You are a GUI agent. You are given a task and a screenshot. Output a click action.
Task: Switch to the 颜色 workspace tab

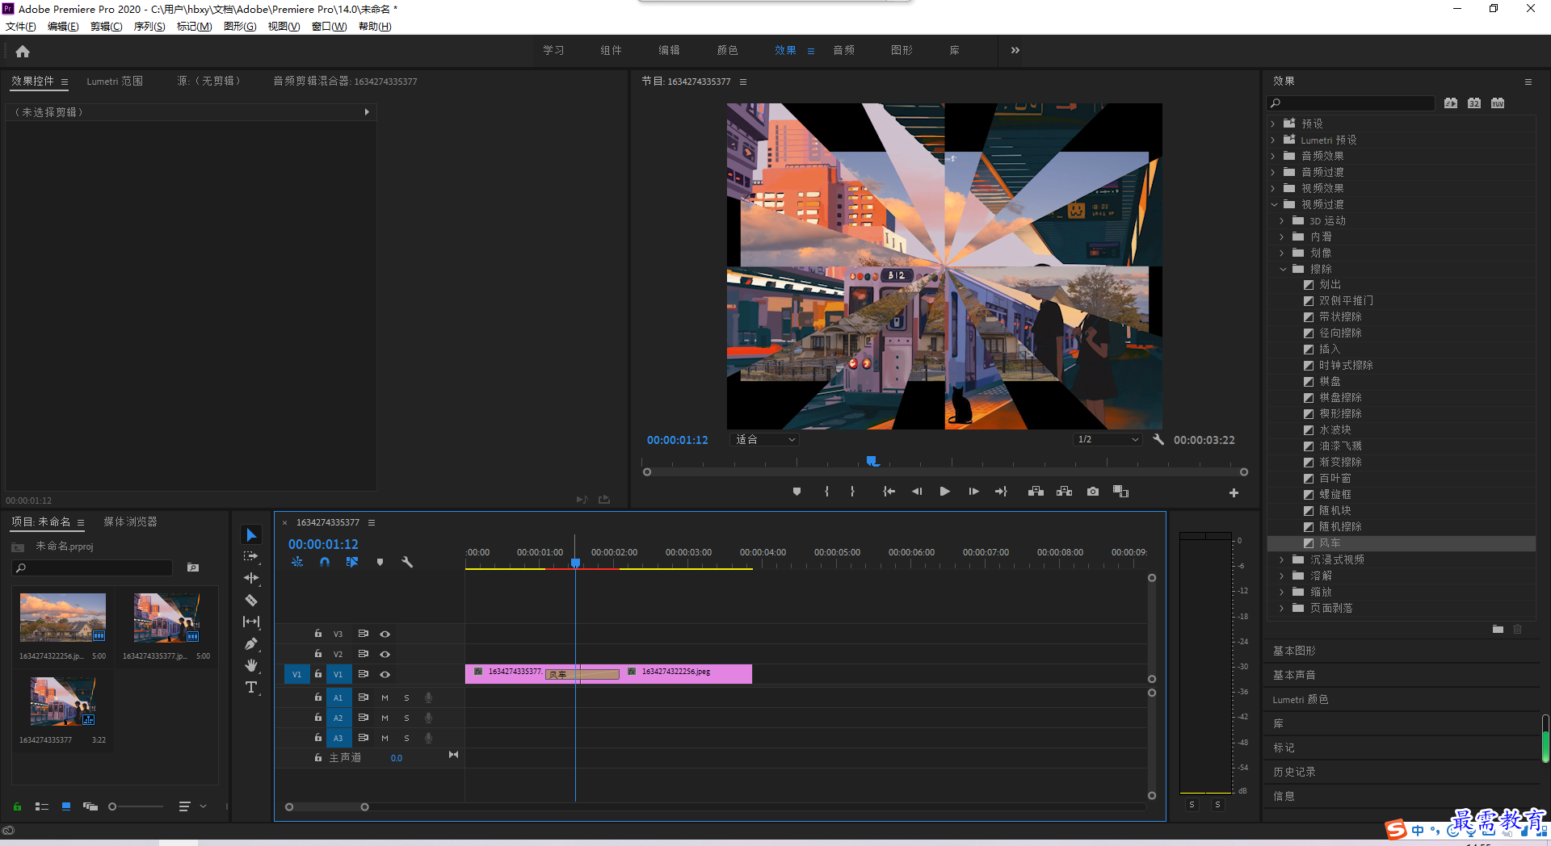click(727, 50)
